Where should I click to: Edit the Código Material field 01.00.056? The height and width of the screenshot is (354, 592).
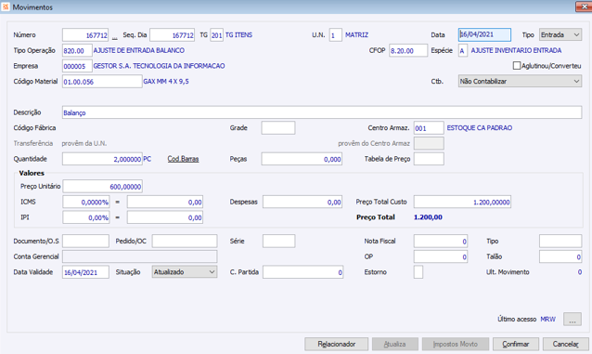pyautogui.click(x=102, y=82)
